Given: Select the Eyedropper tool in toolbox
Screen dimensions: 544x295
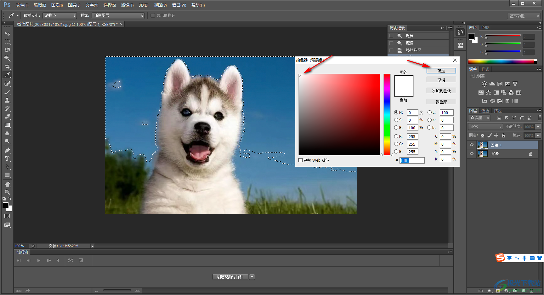Looking at the screenshot, I should click(x=7, y=75).
